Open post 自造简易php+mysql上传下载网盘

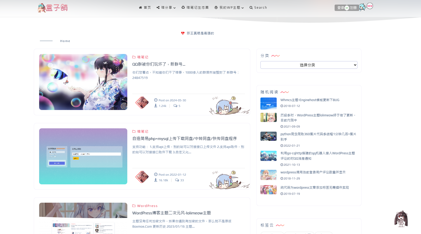pos(184,139)
